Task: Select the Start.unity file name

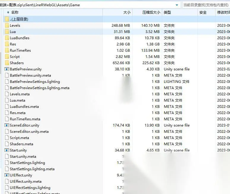Action: (18, 150)
